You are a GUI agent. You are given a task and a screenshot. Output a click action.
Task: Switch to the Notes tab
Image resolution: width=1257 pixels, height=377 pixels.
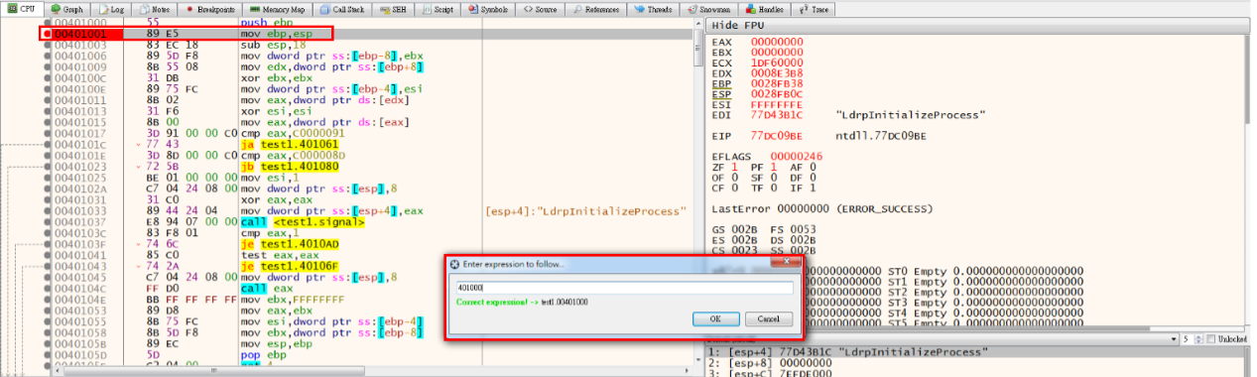point(155,9)
